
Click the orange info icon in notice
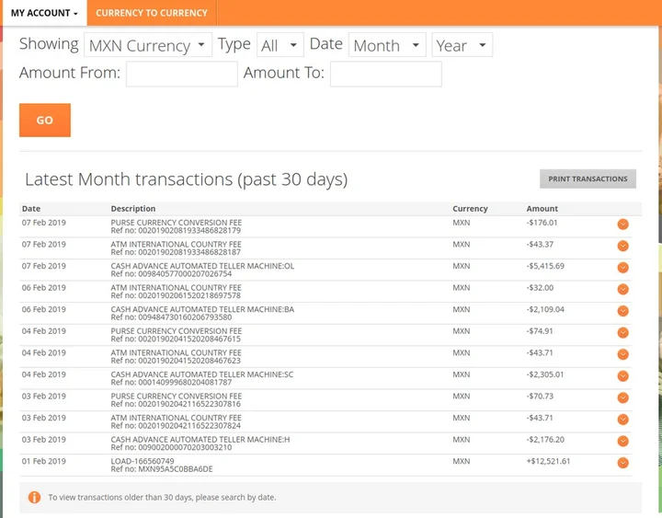click(x=34, y=497)
